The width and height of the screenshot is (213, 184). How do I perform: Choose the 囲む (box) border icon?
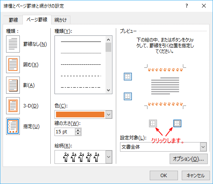[x=13, y=65]
